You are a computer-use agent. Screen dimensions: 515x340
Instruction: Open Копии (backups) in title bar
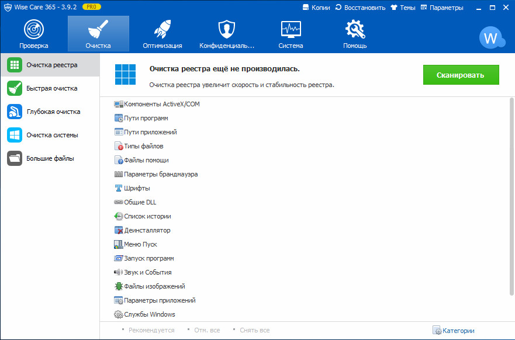[x=316, y=8]
